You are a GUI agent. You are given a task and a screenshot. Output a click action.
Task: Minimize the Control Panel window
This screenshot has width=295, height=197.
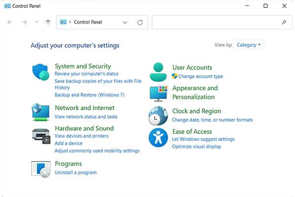[247, 6]
